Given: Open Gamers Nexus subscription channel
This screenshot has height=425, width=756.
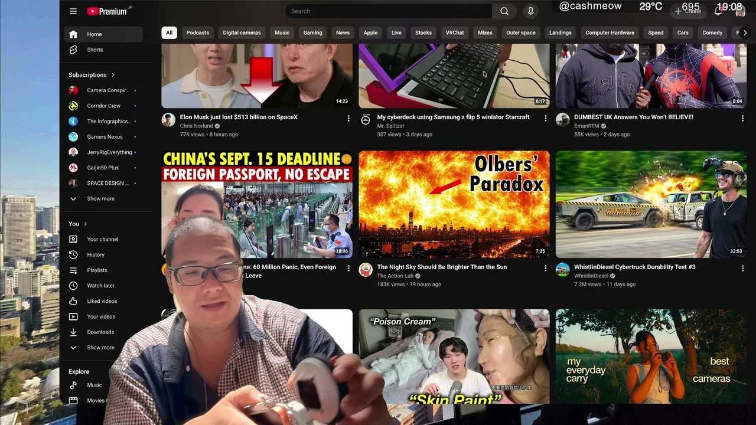Looking at the screenshot, I should 103,137.
